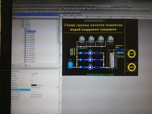
Task: Select pump №2 symbol on the schematic
Action: pyautogui.click(x=90, y=60)
